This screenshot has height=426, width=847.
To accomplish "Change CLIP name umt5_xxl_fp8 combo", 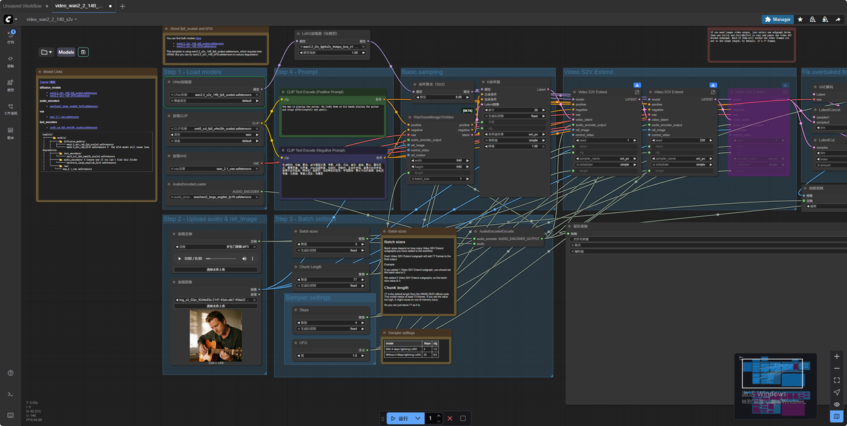I will point(214,128).
